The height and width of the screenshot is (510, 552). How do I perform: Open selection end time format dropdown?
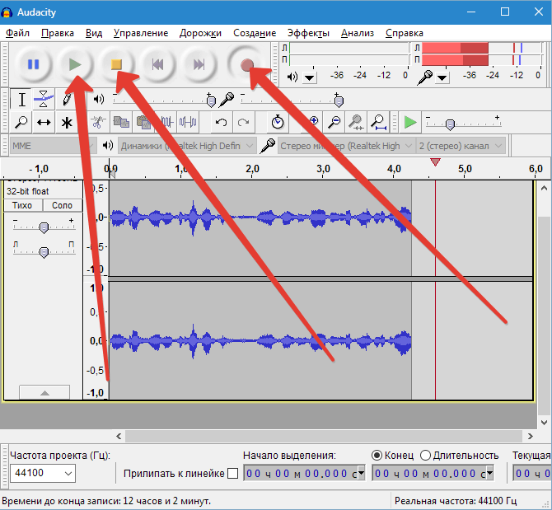click(489, 474)
